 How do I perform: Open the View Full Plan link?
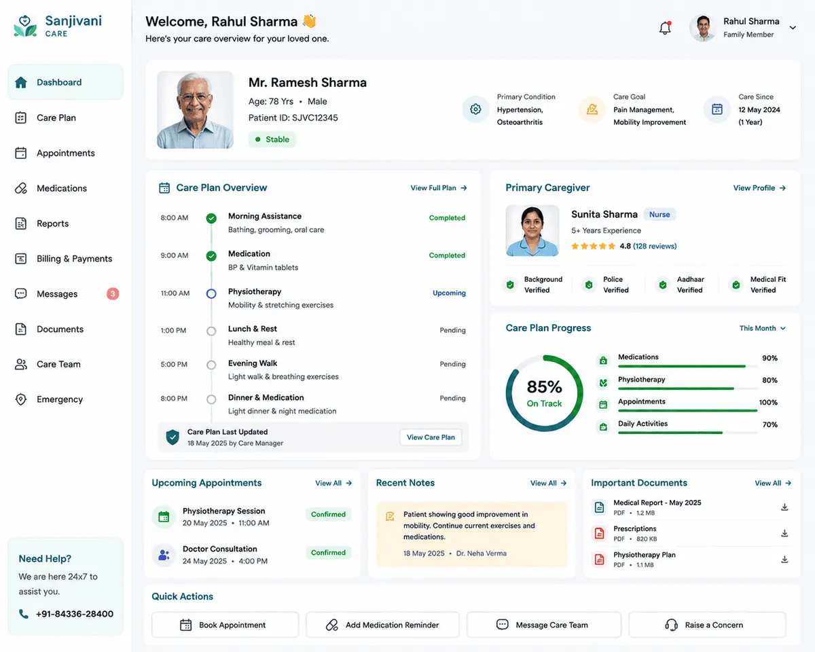click(439, 188)
